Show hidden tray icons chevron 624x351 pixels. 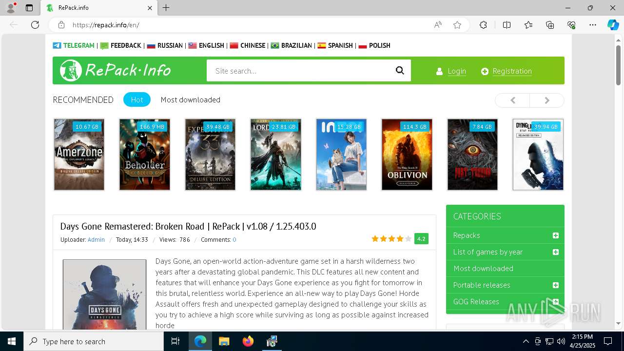tap(526, 341)
